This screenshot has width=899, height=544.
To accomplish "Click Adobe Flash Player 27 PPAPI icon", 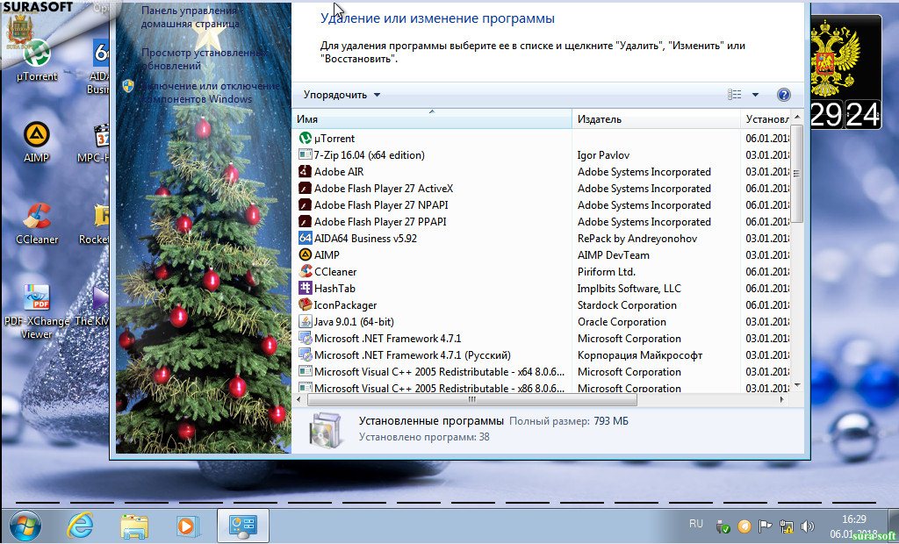I will 305,221.
